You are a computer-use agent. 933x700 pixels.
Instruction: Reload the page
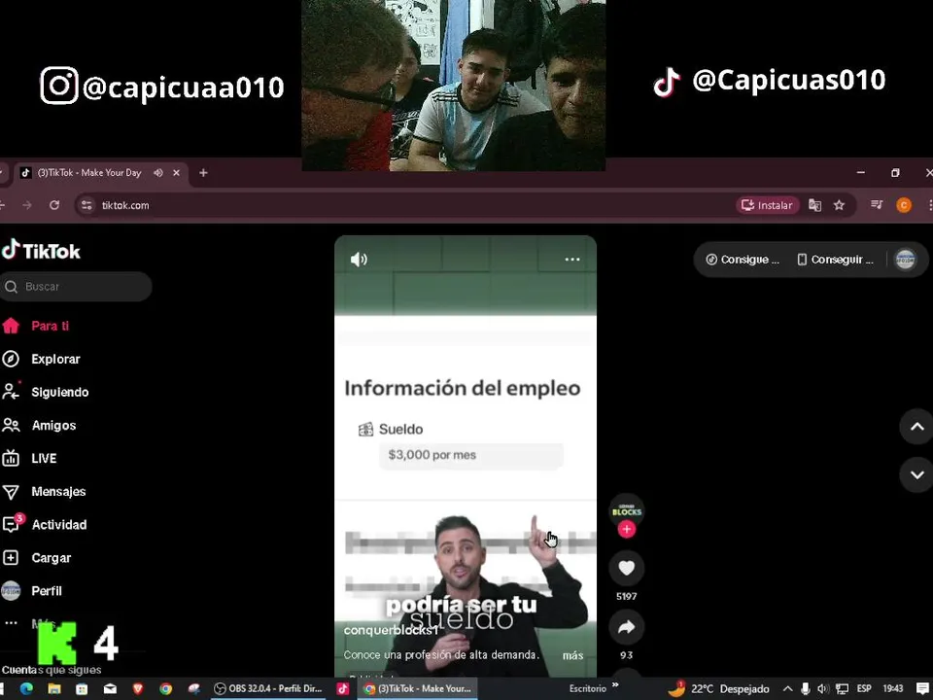(x=54, y=205)
